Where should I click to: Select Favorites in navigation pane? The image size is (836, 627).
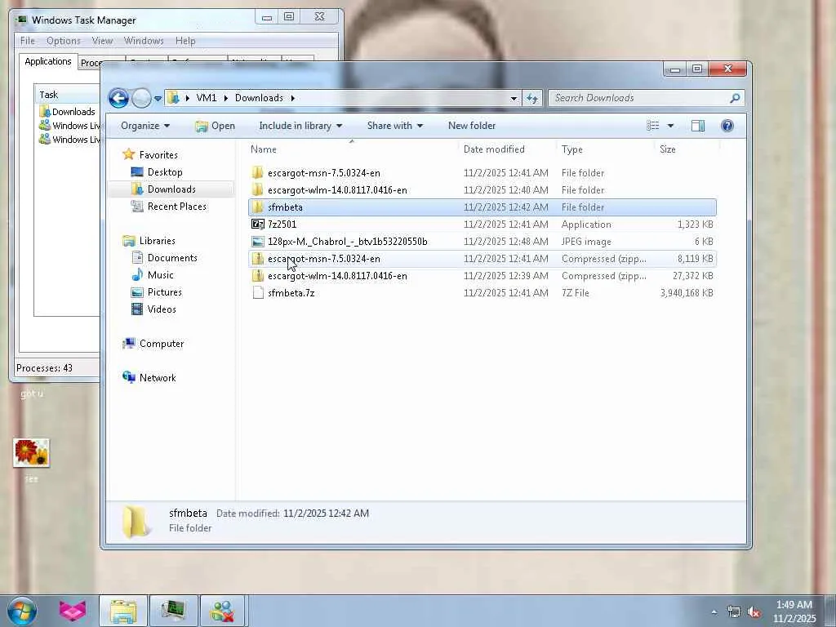[158, 155]
